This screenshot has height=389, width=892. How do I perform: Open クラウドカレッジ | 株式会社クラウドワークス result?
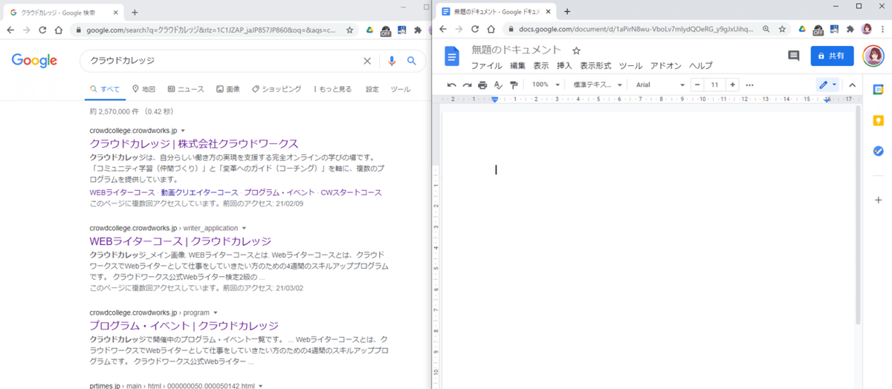click(194, 144)
